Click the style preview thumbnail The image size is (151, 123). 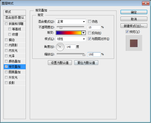(134, 43)
